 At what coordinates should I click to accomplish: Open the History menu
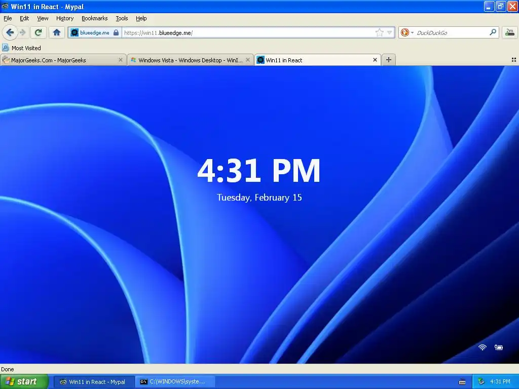[65, 18]
